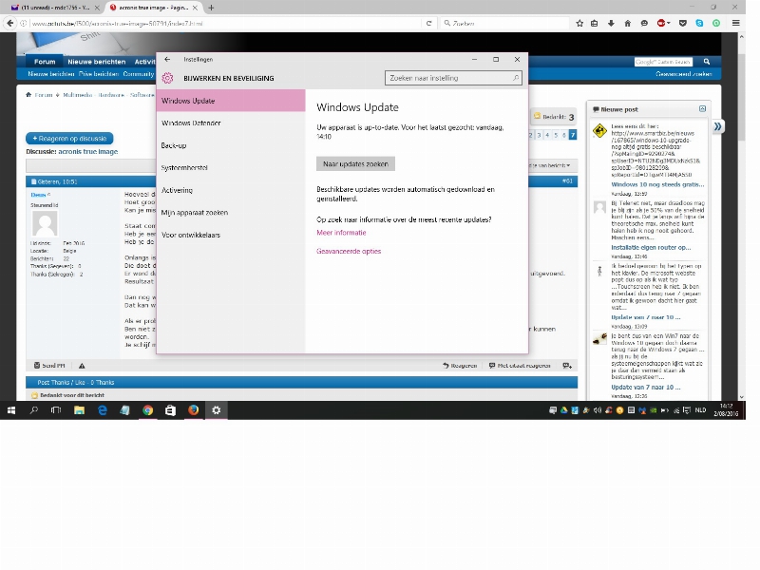
Task: Click the taskbar search magnifier
Action: (34, 410)
